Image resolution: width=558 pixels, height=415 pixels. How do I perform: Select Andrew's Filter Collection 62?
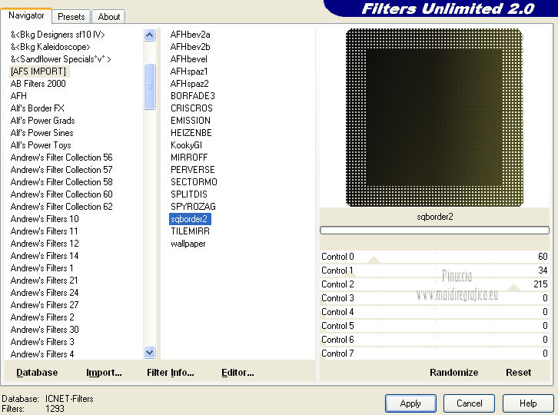point(61,207)
